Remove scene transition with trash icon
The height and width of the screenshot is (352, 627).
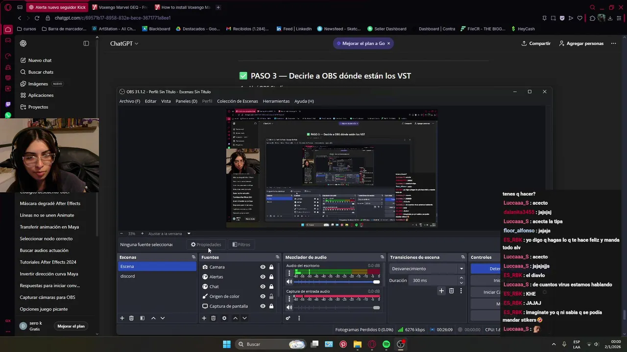click(451, 291)
